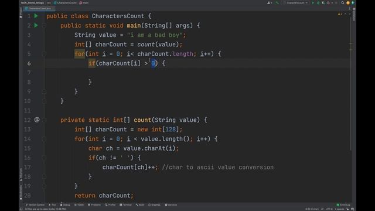This screenshot has height=211, width=375.
Task: Click the @ gutter annotation icon on line 12
Action: (37, 120)
